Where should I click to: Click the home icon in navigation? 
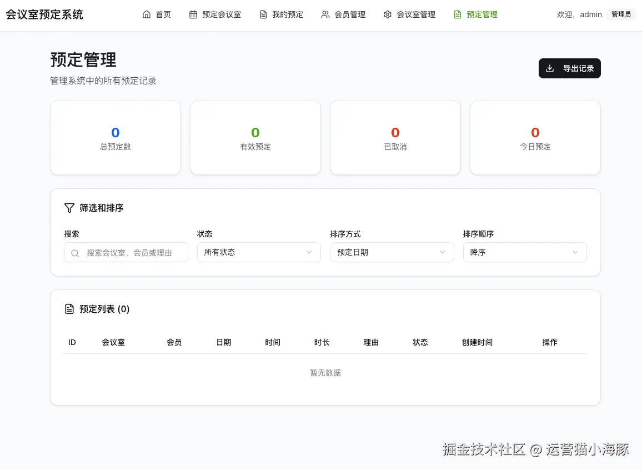pos(147,14)
